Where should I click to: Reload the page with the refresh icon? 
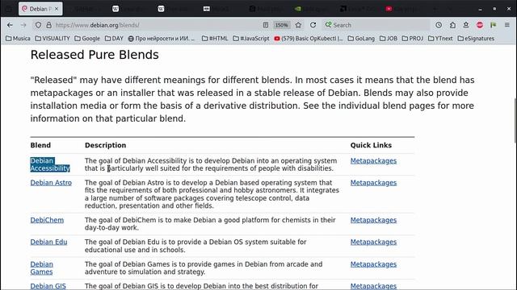(x=313, y=25)
